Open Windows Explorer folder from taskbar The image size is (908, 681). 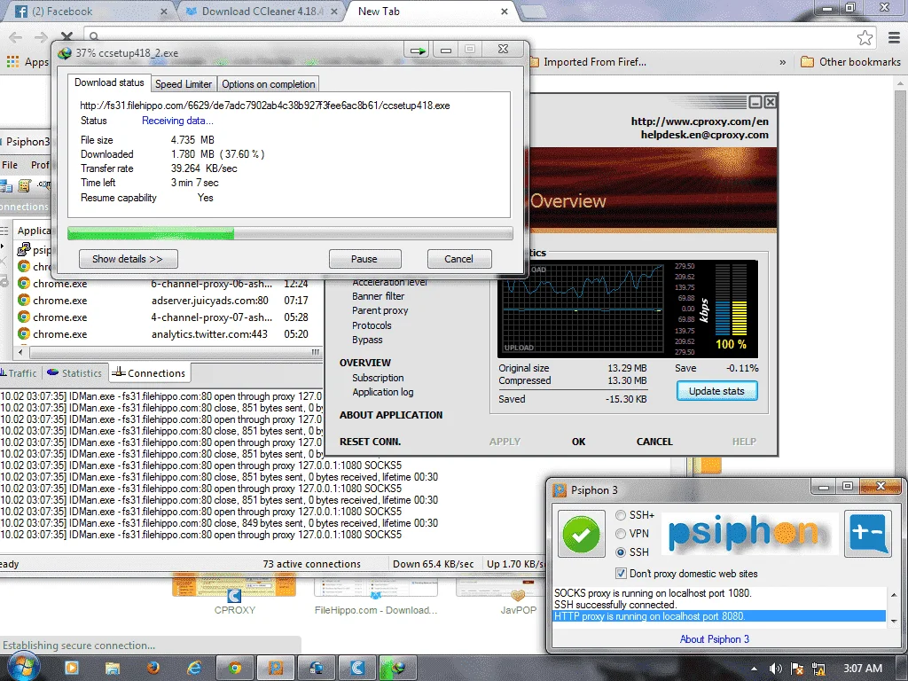coord(113,668)
